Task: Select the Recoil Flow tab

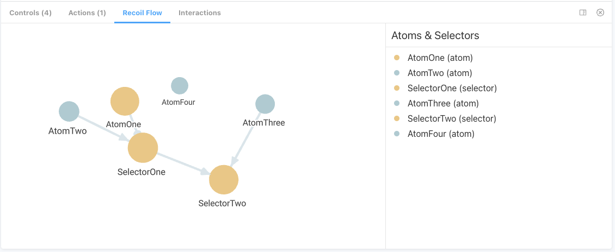Action: coord(143,13)
